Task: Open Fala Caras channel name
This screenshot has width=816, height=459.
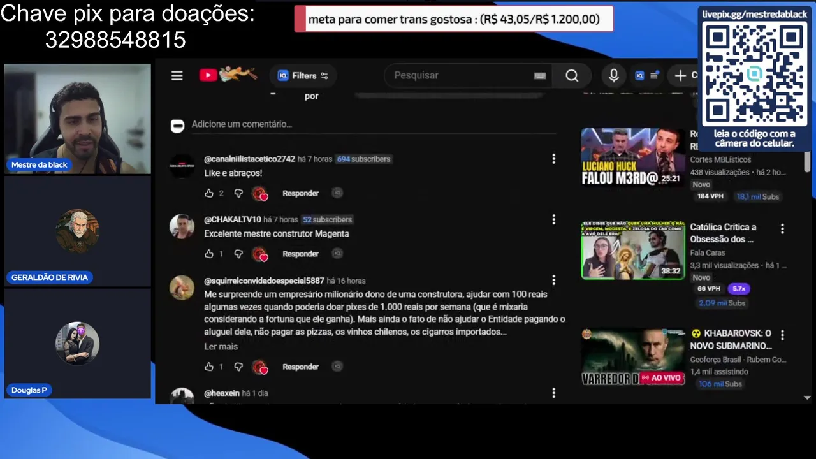Action: point(707,252)
